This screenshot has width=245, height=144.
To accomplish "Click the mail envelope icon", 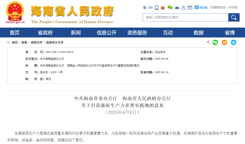I will (190, 7).
